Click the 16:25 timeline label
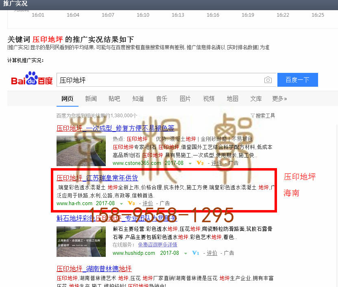This screenshot has width=338, height=287. [318, 15]
